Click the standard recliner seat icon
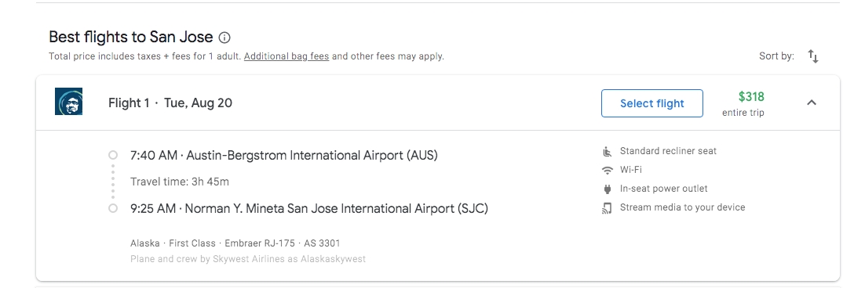This screenshot has width=854, height=288. [x=608, y=151]
